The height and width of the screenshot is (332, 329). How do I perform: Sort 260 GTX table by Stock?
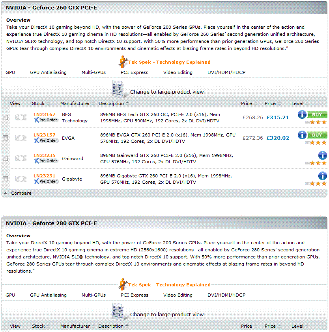[x=41, y=103]
